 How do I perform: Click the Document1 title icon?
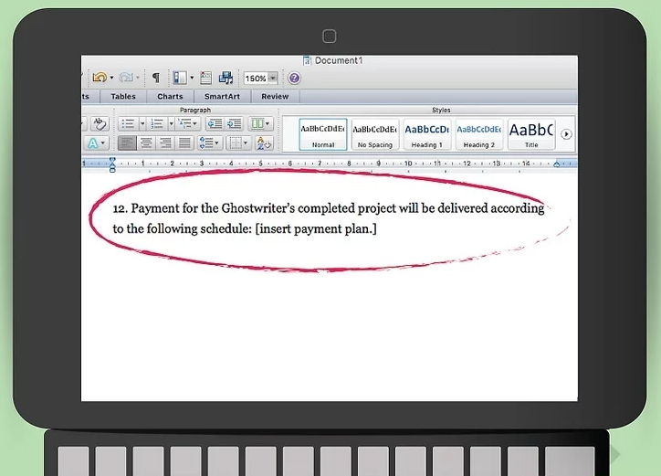pos(307,61)
